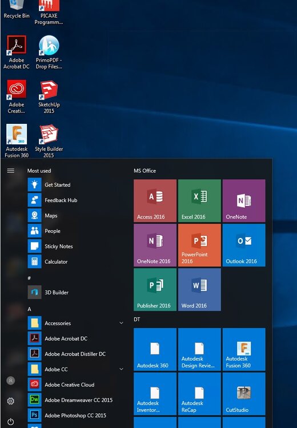Viewport: 297px width, 428px height.
Task: Open the PowerPoint 2016 tile
Action: (199, 245)
